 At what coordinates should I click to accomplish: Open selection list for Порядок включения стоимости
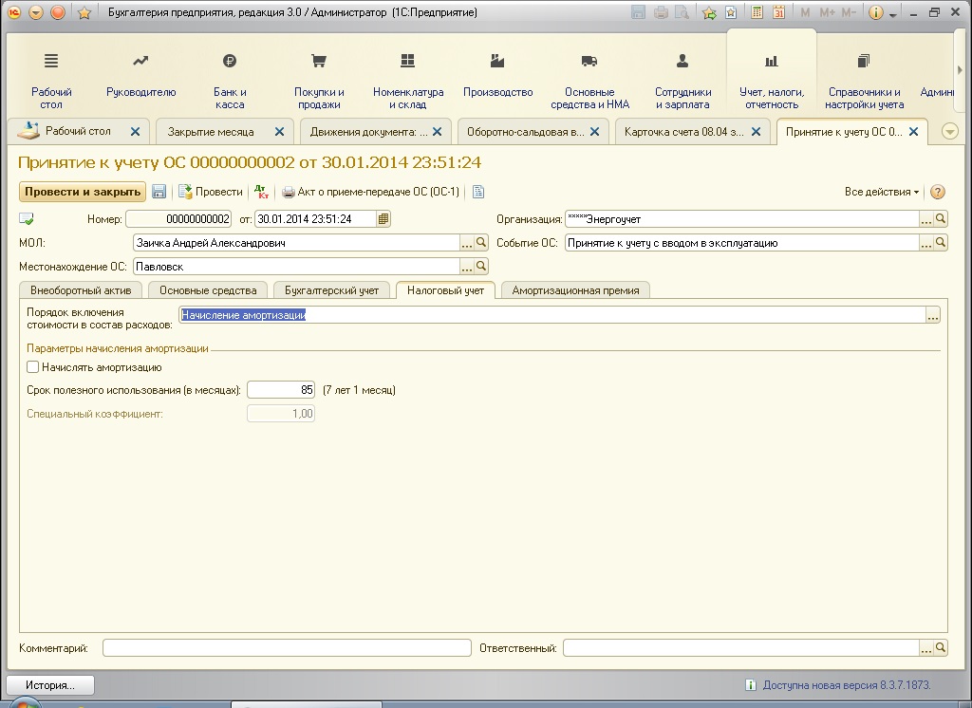tap(933, 315)
